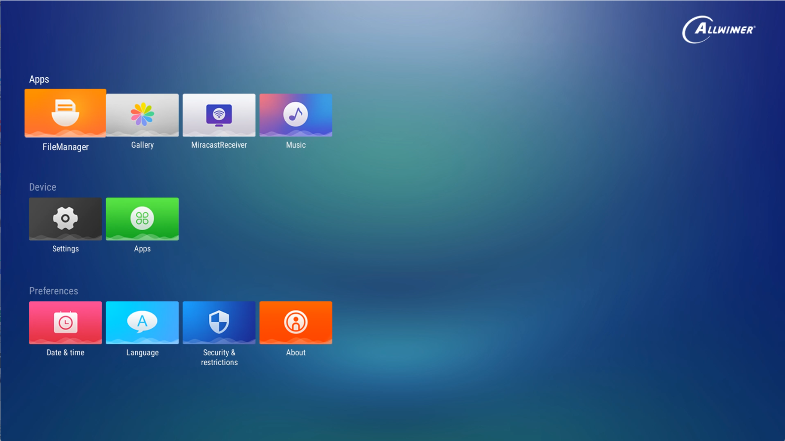
Task: Click the 'FileManager' text label
Action: click(66, 147)
